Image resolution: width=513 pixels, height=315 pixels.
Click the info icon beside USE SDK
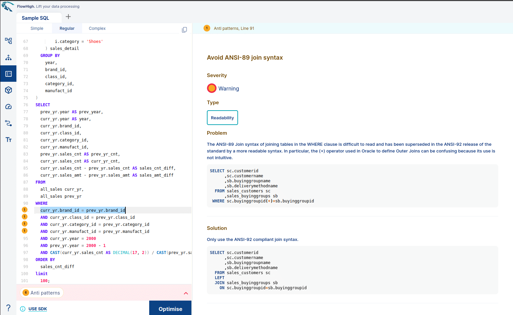pos(23,309)
